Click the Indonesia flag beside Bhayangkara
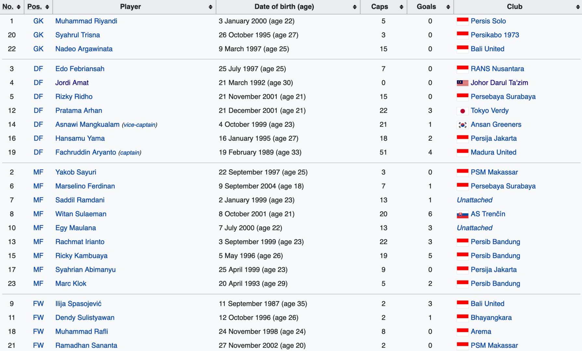582x351 pixels. [462, 318]
